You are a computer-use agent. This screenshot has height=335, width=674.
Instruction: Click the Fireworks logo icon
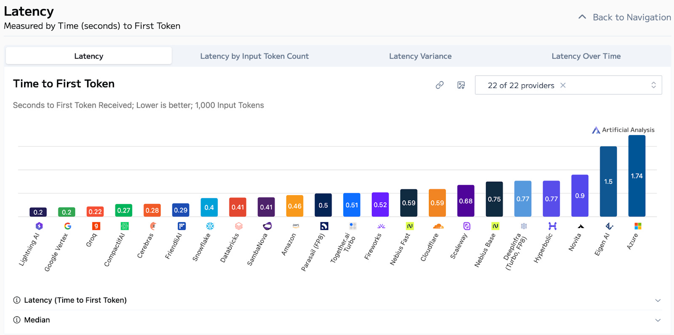point(381,226)
